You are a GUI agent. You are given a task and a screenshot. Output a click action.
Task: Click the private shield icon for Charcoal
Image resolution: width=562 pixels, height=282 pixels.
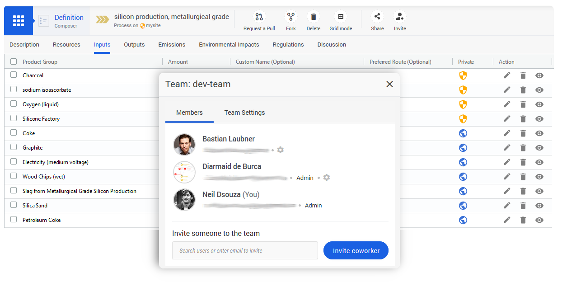click(463, 75)
